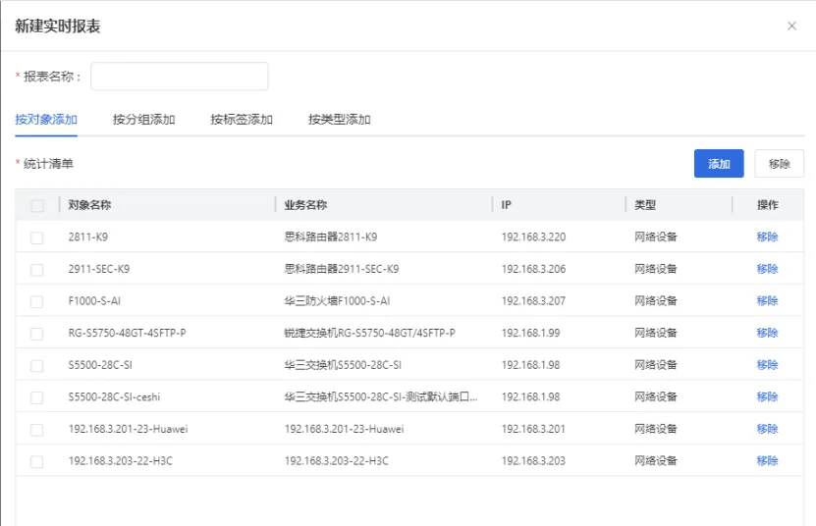Tick the checkbox for 2911-SEC-K9
Image resolution: width=816 pixels, height=526 pixels.
(x=37, y=270)
